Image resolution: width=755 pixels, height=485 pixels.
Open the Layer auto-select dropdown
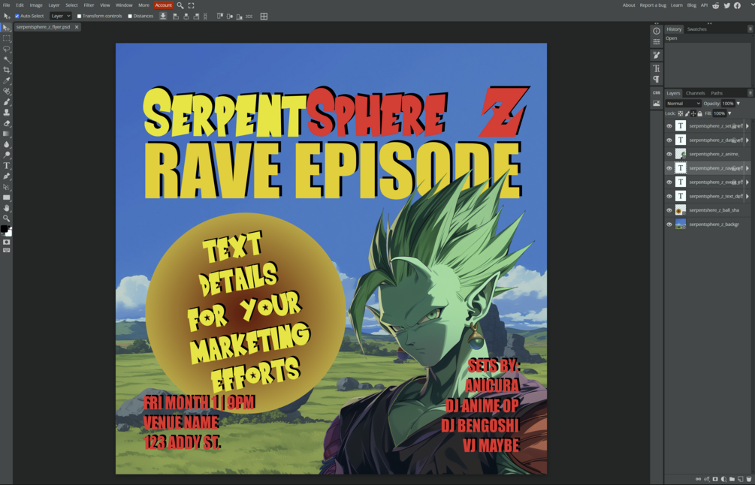(x=61, y=16)
